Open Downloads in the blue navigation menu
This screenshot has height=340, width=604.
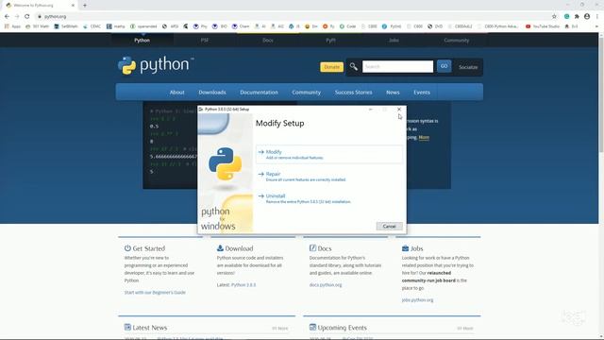[212, 93]
